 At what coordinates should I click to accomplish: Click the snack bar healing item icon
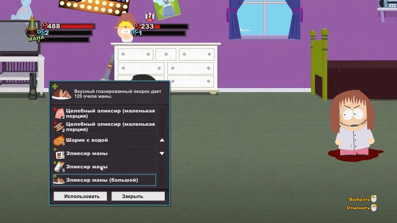coord(60,126)
